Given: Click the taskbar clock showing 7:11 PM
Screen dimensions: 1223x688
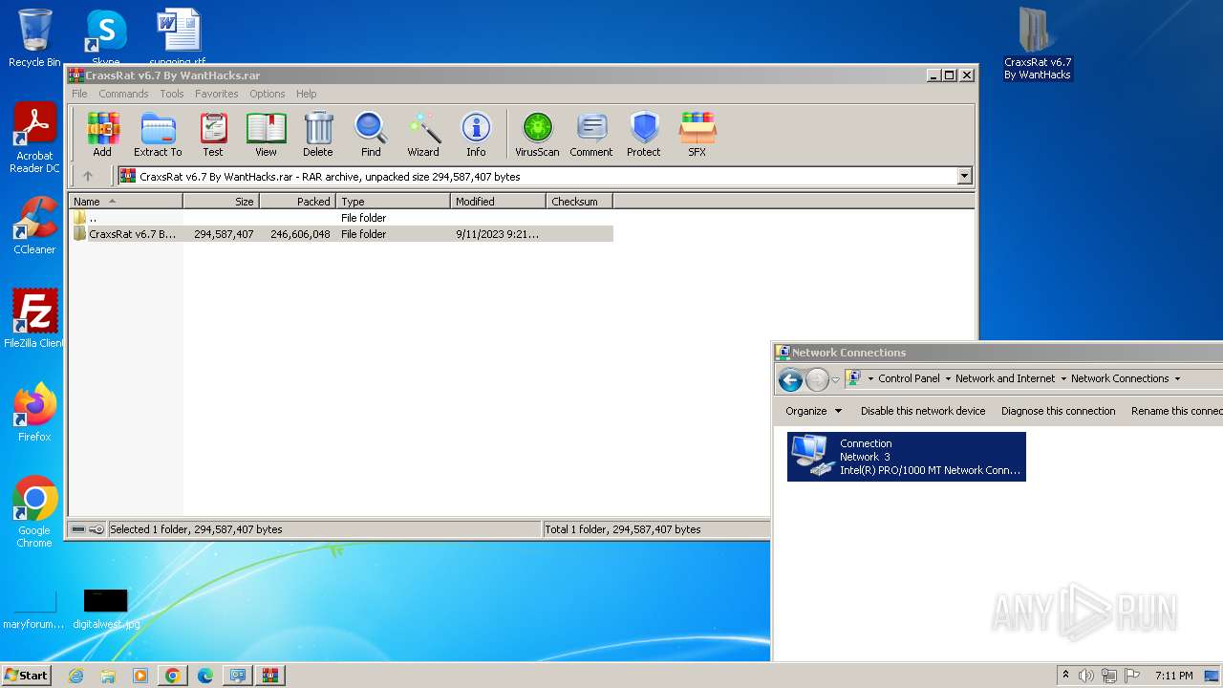Looking at the screenshot, I should pyautogui.click(x=1173, y=676).
